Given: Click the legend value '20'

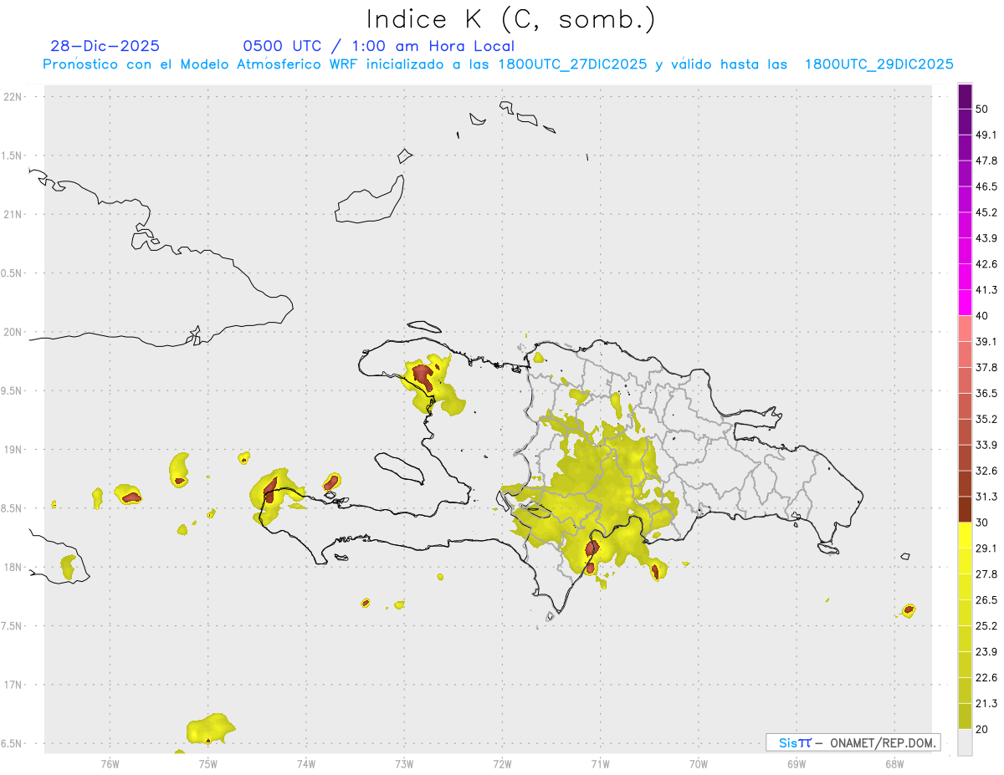Looking at the screenshot, I should 983,729.
